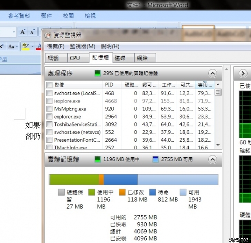Open the 說明(H) menu

(x=110, y=46)
